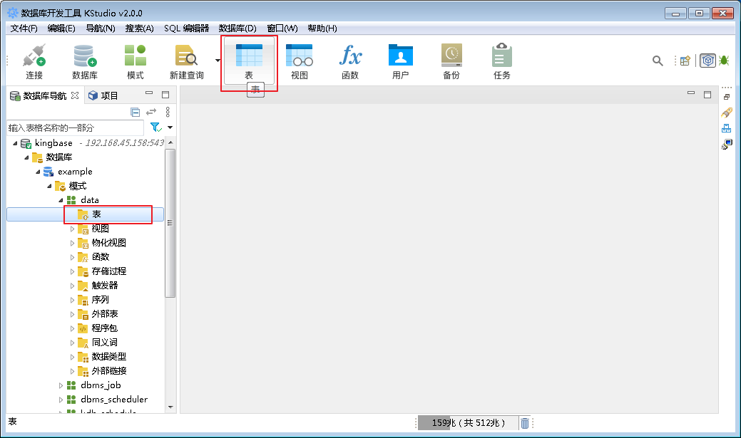Select the 数据库 toolbar icon
This screenshot has width=741, height=438.
coord(85,61)
